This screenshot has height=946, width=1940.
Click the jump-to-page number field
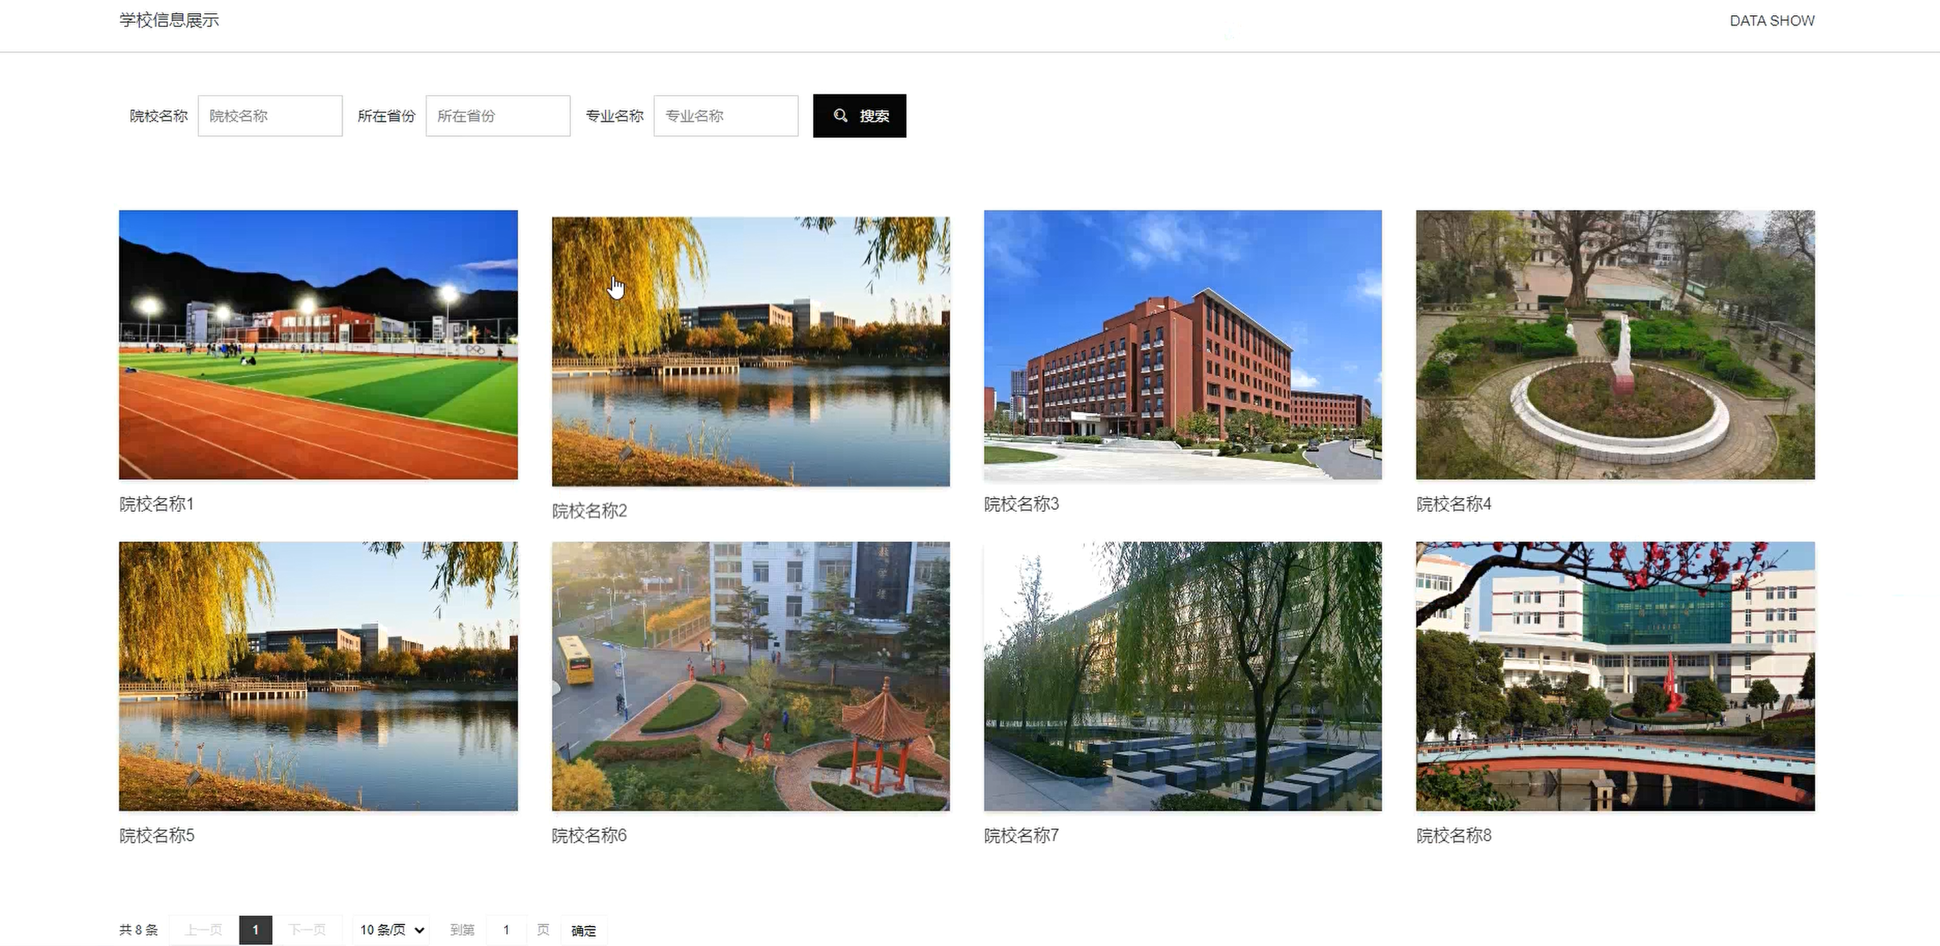coord(506,930)
